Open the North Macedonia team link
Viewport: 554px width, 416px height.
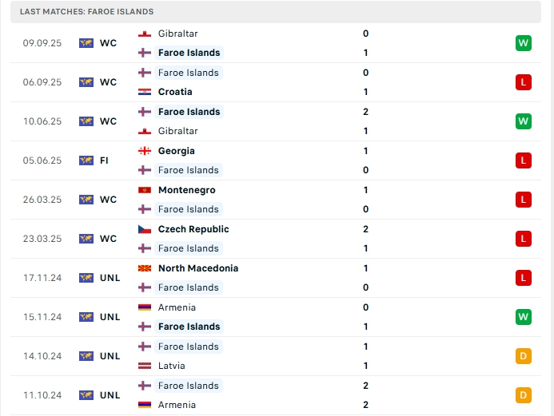(x=198, y=268)
